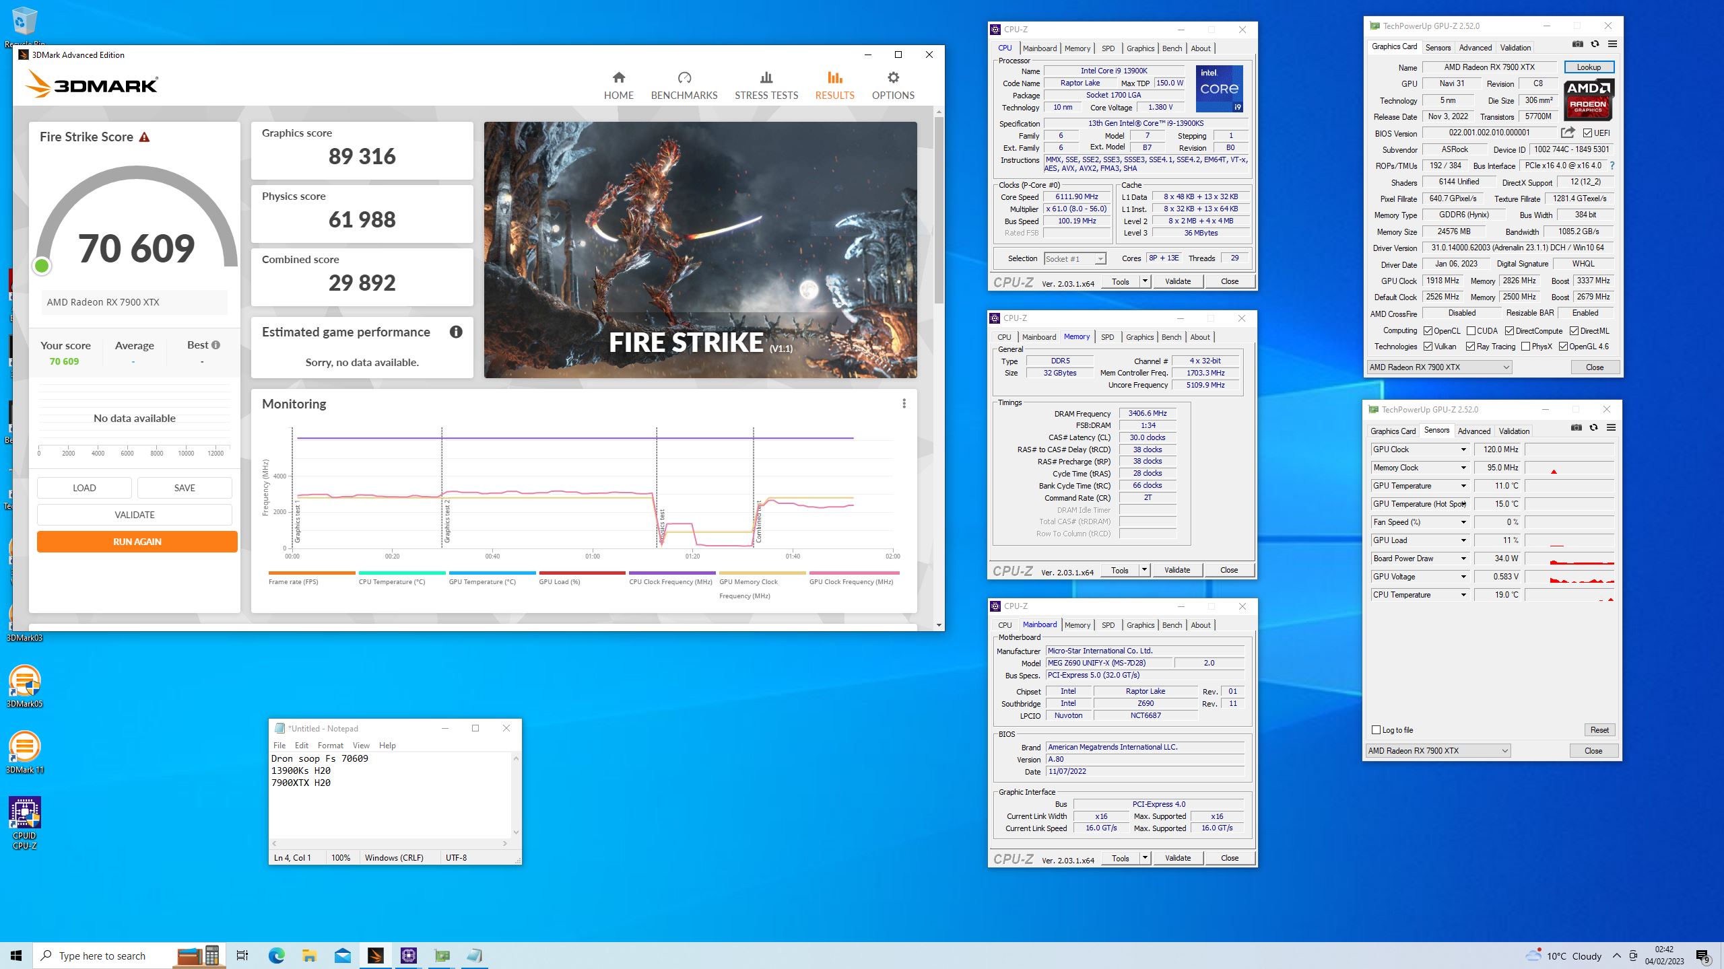Click the CPU-Z icon in the taskbar

408,956
